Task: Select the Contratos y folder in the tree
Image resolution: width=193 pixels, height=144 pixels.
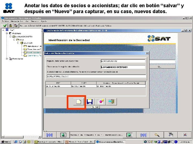Action: [x=32, y=55]
